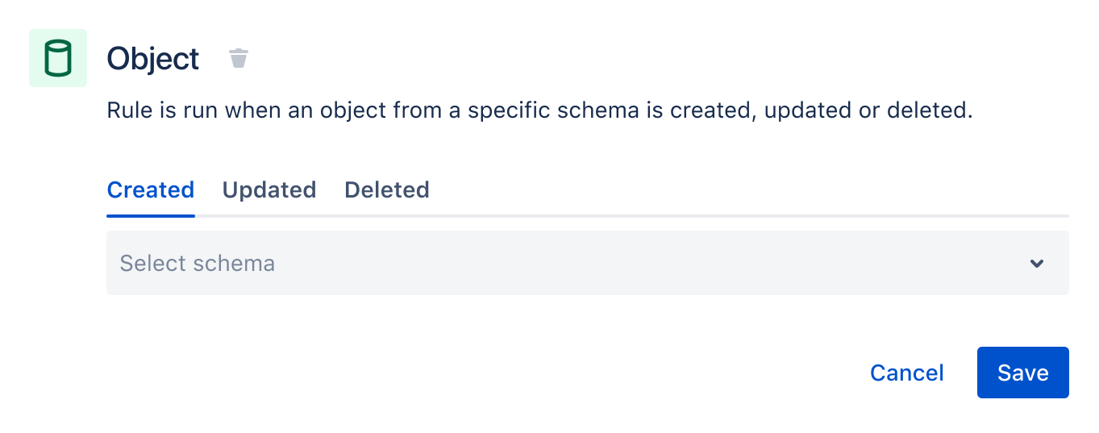Choose the object Updated trigger option
Screen dimensions: 1099x433
[x=269, y=190]
